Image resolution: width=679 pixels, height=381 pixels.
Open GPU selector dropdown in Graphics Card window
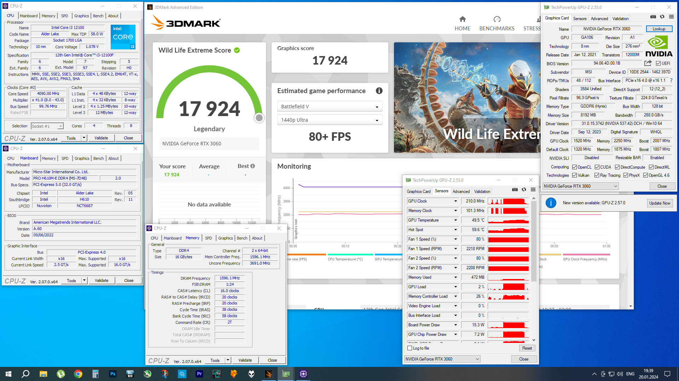point(581,186)
